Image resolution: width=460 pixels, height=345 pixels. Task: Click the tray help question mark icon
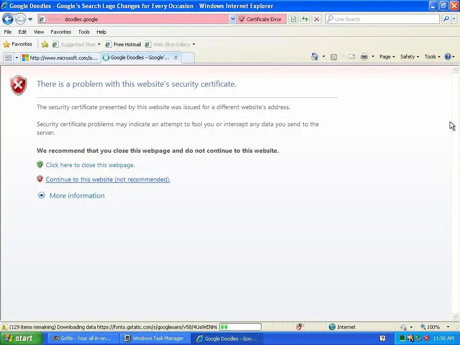[x=383, y=338]
